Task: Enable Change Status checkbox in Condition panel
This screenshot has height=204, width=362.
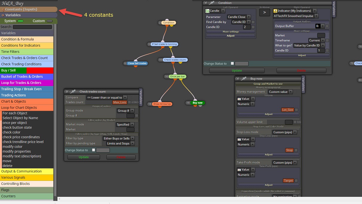Action: click(232, 63)
